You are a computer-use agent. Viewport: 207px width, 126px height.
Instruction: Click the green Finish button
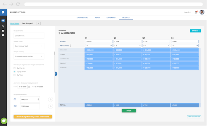129,111
